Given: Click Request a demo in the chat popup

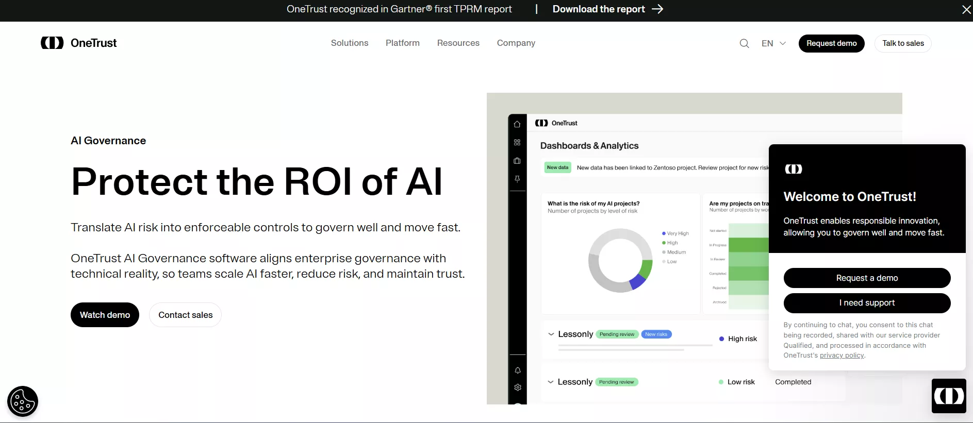Looking at the screenshot, I should (867, 278).
